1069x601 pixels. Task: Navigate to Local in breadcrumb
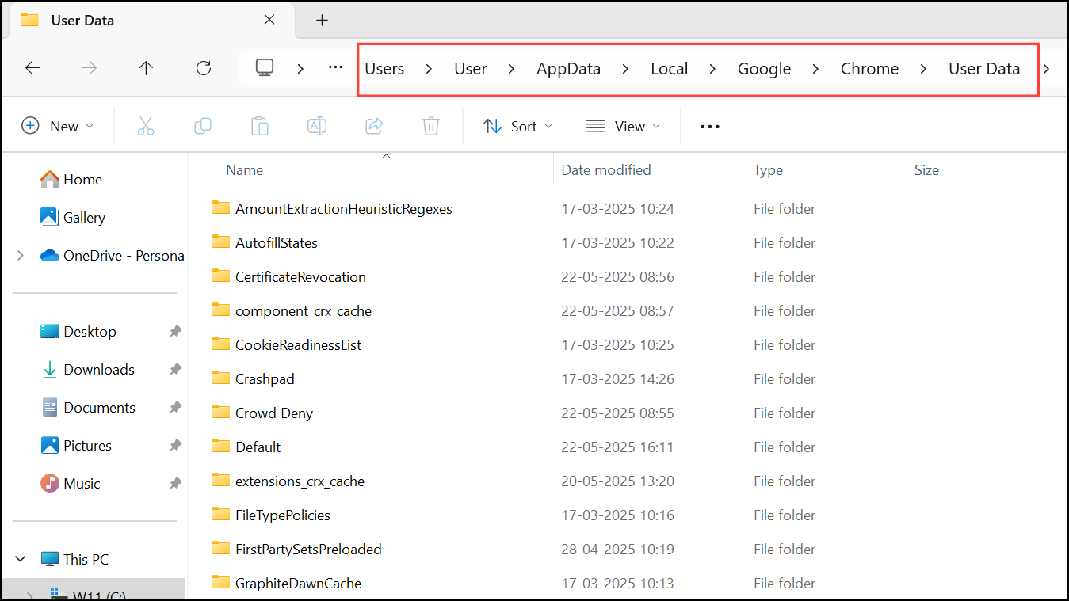[669, 69]
